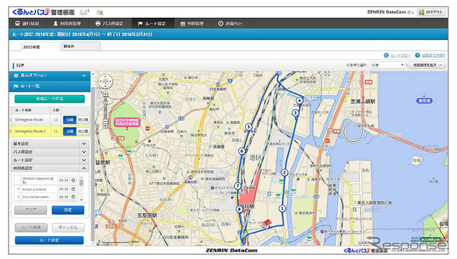Viewport: 457px width, 259px height.
Task: Click the zoom-in plus button on map
Action: 106,94
